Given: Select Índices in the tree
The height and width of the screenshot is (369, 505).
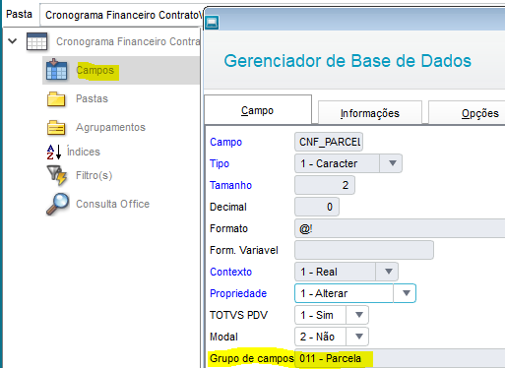Looking at the screenshot, I should (x=84, y=152).
